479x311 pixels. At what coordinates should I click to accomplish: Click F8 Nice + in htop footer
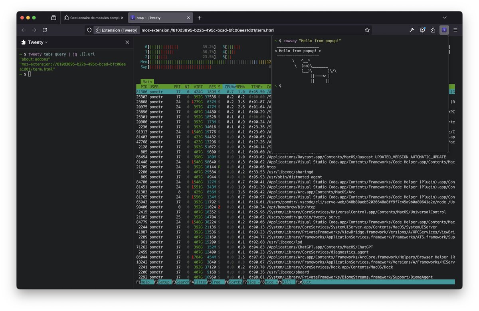pyautogui.click(x=269, y=282)
